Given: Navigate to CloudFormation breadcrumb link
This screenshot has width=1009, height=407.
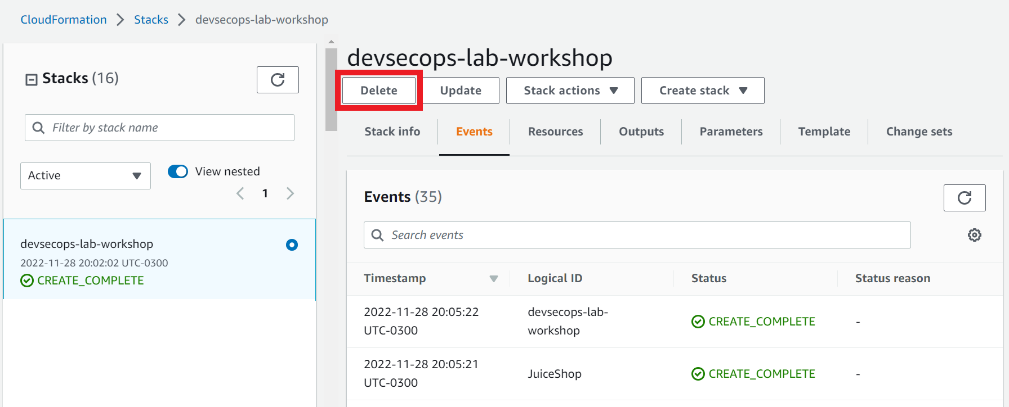Looking at the screenshot, I should point(64,20).
